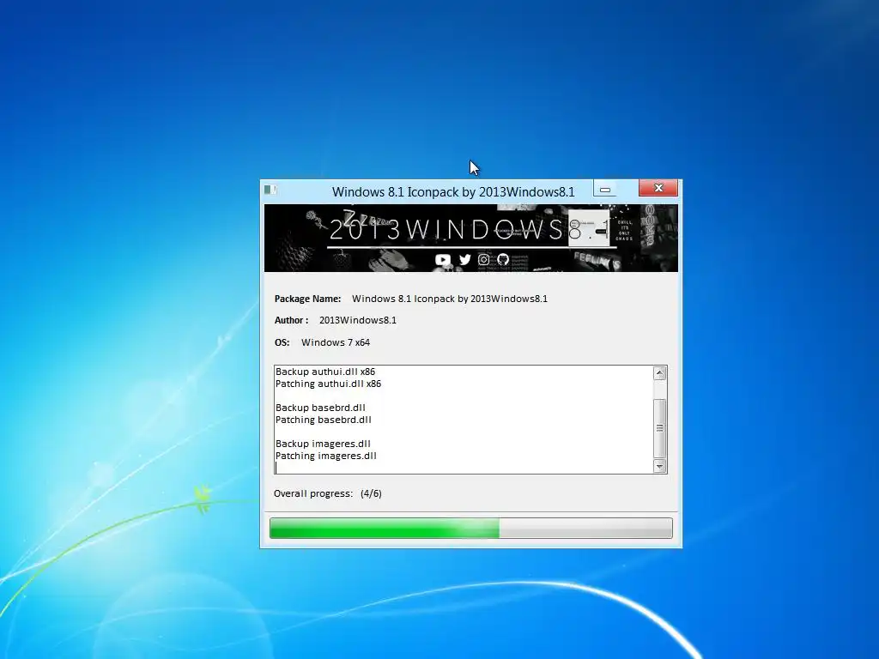This screenshot has width=879, height=659.
Task: Select the 'Backup basebrd.dll' log line
Action: click(320, 408)
